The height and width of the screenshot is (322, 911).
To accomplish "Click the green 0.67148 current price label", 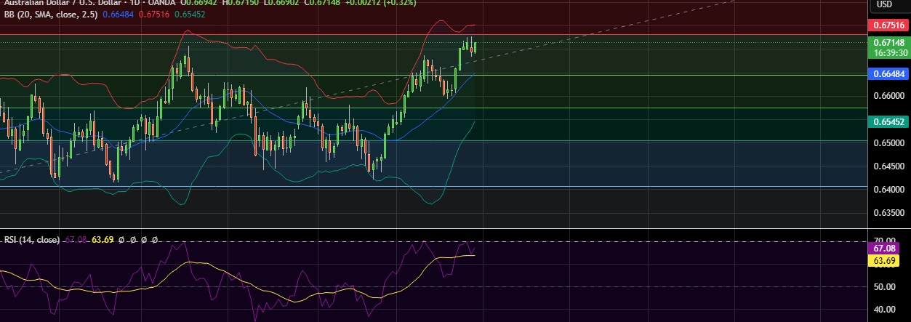I will [x=889, y=42].
